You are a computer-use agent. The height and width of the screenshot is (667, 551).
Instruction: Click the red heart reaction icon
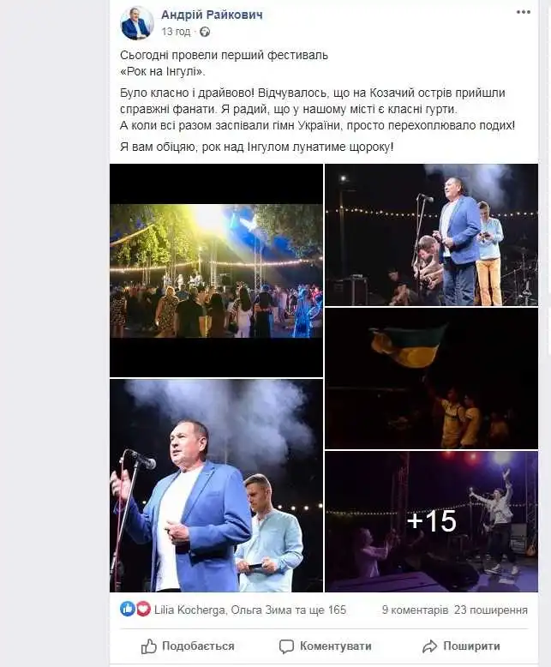143,610
